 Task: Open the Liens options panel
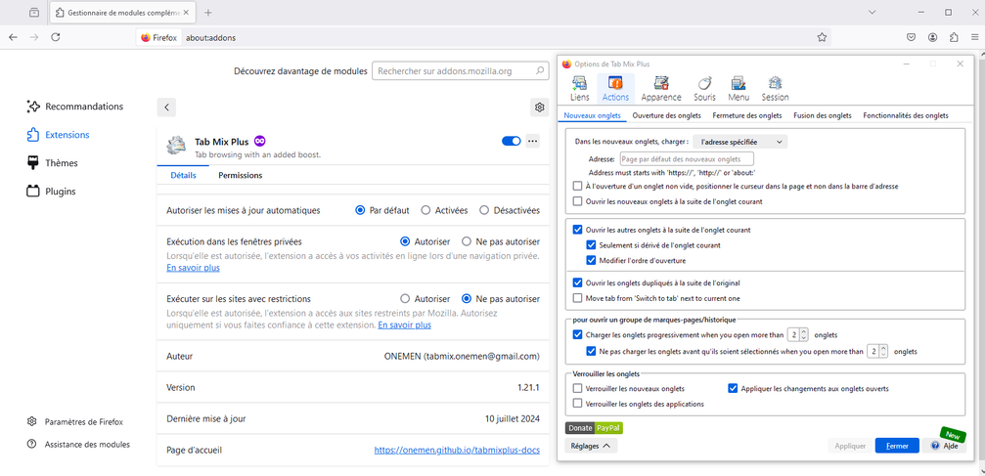pos(579,88)
